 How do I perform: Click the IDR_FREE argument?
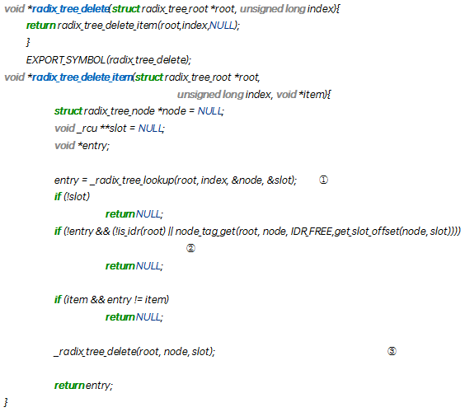(311, 232)
